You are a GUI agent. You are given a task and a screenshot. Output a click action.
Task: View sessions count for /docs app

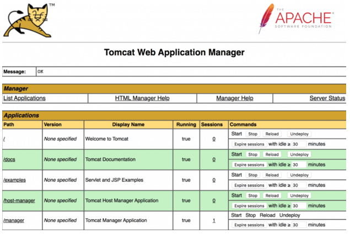point(214,160)
